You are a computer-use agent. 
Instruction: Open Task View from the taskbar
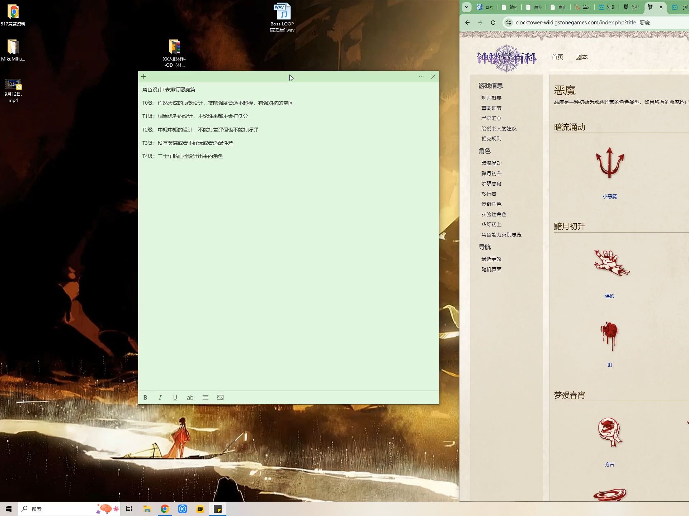pos(129,509)
